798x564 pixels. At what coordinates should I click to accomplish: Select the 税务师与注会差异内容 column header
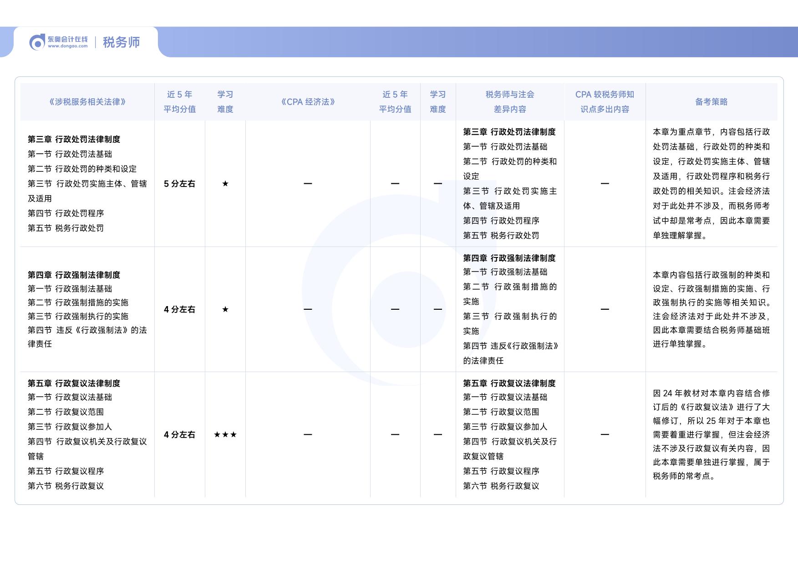click(x=510, y=102)
